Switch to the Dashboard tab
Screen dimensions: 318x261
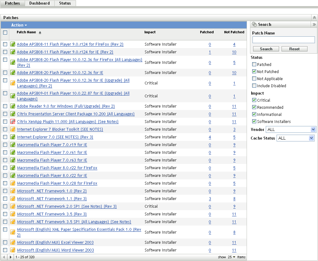pyautogui.click(x=40, y=3)
